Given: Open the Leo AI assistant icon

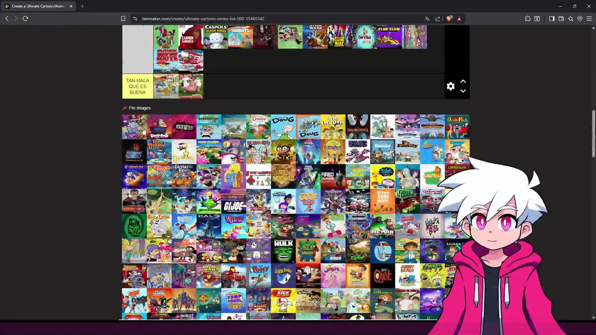Looking at the screenshot, I should point(570,19).
